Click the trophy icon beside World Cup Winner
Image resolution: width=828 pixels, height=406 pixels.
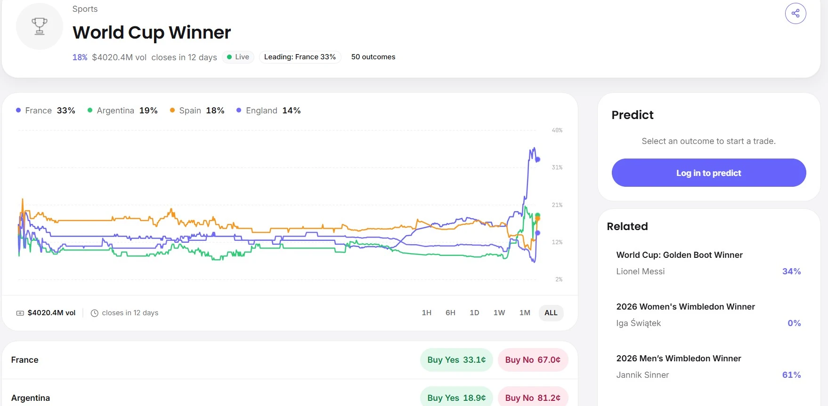[x=40, y=26]
